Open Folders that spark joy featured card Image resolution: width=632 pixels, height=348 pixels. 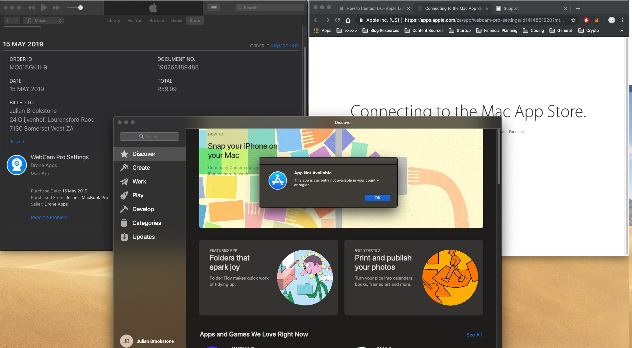269,278
